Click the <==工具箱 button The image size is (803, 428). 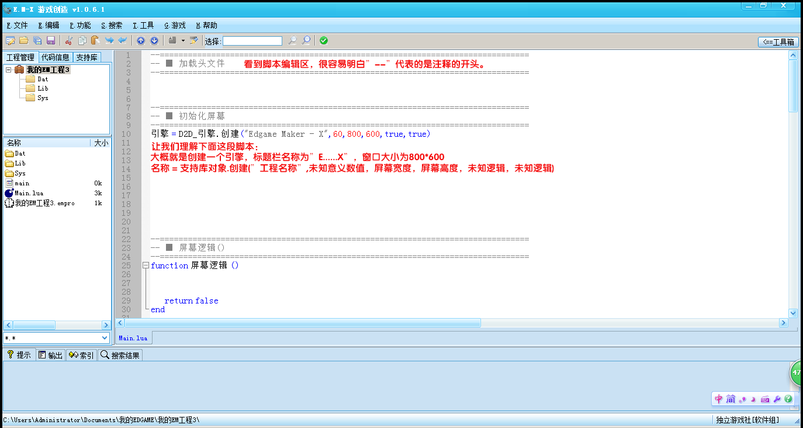pos(778,42)
